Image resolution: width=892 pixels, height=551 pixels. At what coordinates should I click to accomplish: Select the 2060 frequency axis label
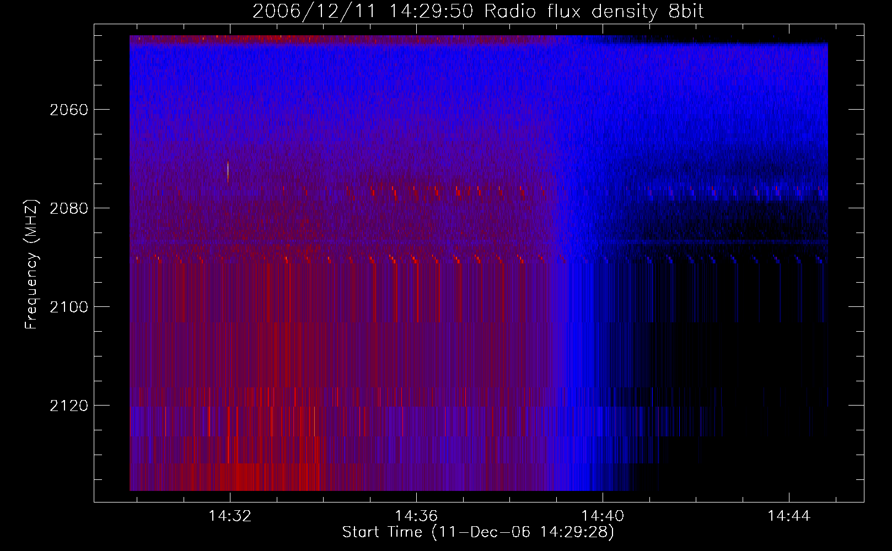tap(69, 110)
